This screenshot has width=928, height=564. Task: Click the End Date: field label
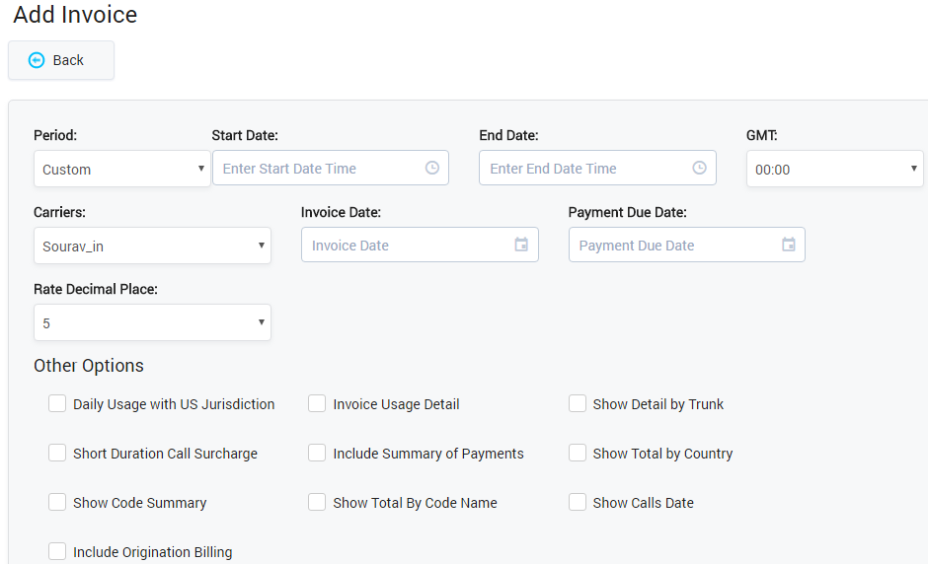tap(509, 135)
